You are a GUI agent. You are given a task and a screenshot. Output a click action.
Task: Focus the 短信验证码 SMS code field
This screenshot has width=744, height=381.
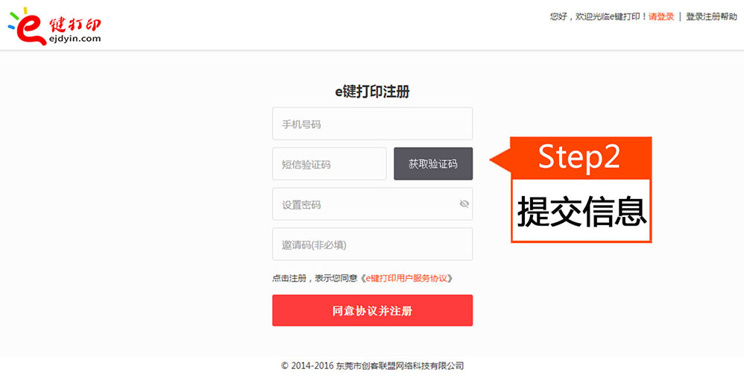coord(330,164)
